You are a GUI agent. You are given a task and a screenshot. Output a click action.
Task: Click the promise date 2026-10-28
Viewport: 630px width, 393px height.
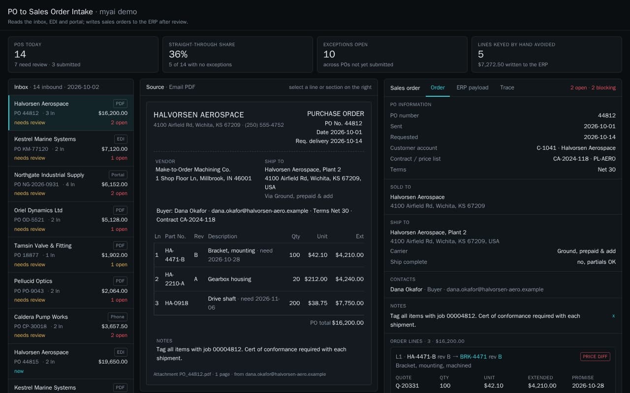coord(588,386)
